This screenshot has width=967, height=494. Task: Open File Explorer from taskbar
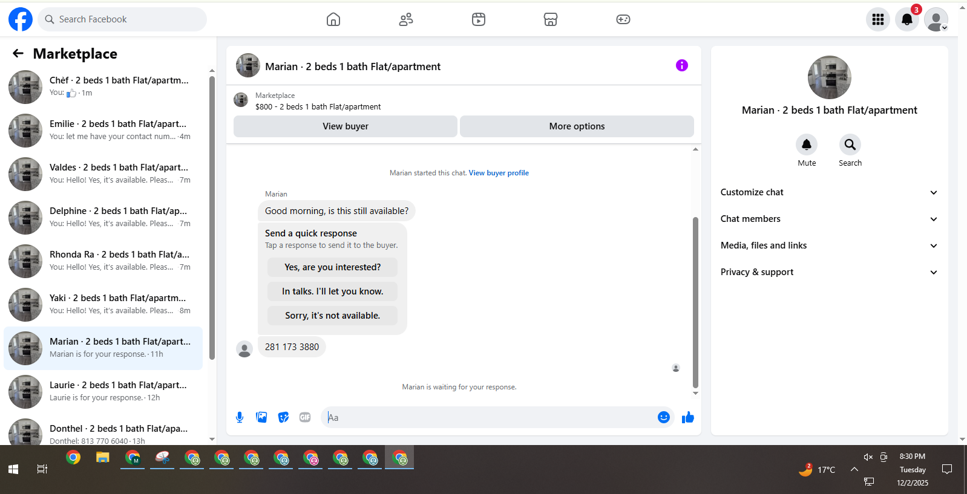point(102,458)
